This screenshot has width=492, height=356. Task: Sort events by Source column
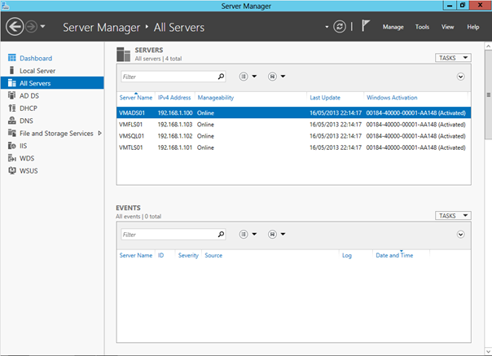[213, 256]
